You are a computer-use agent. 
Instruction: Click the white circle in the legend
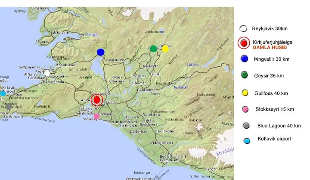coord(244,28)
